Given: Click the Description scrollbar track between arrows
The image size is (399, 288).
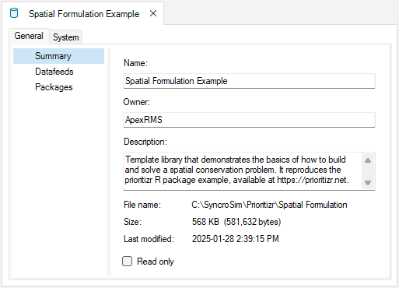Looking at the screenshot, I should [368, 171].
